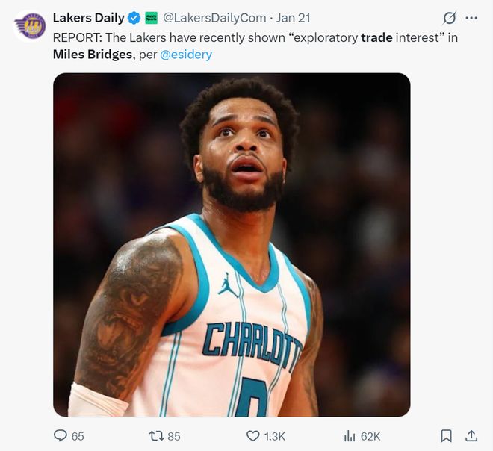Click the @LakersDailyCom handle
The width and height of the screenshot is (493, 451).
tap(212, 18)
